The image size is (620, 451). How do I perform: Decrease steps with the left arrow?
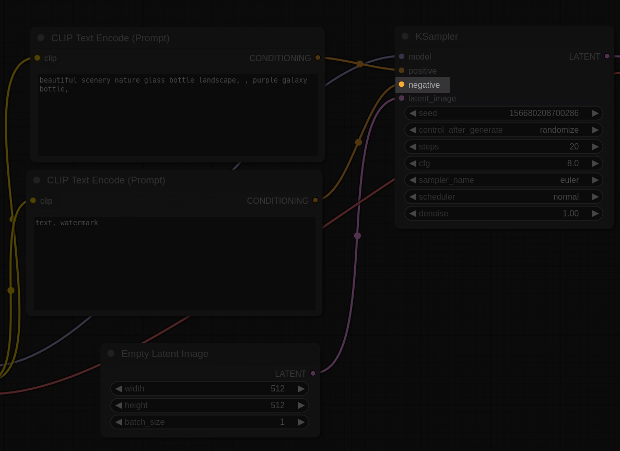click(413, 146)
